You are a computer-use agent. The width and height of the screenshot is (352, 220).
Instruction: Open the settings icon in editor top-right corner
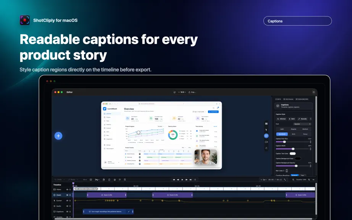[313, 92]
